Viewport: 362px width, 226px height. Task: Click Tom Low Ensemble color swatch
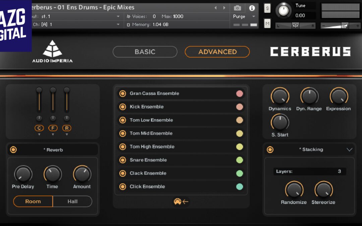[240, 120]
